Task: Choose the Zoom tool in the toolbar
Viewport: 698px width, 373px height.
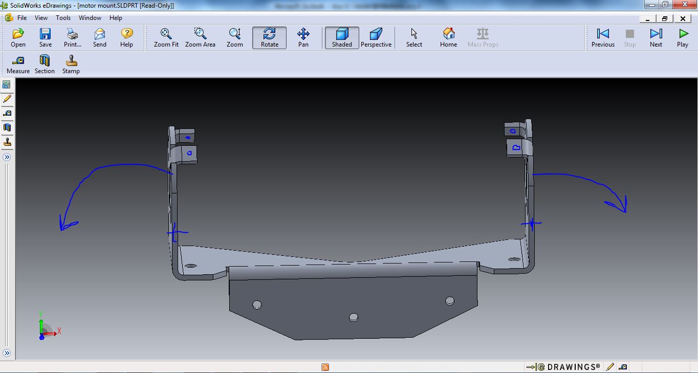Action: pos(235,38)
